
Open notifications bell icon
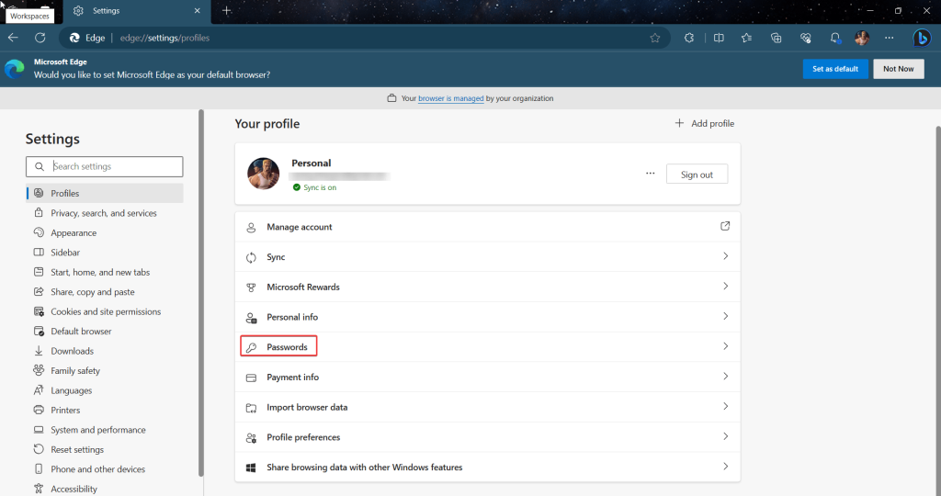click(x=834, y=38)
